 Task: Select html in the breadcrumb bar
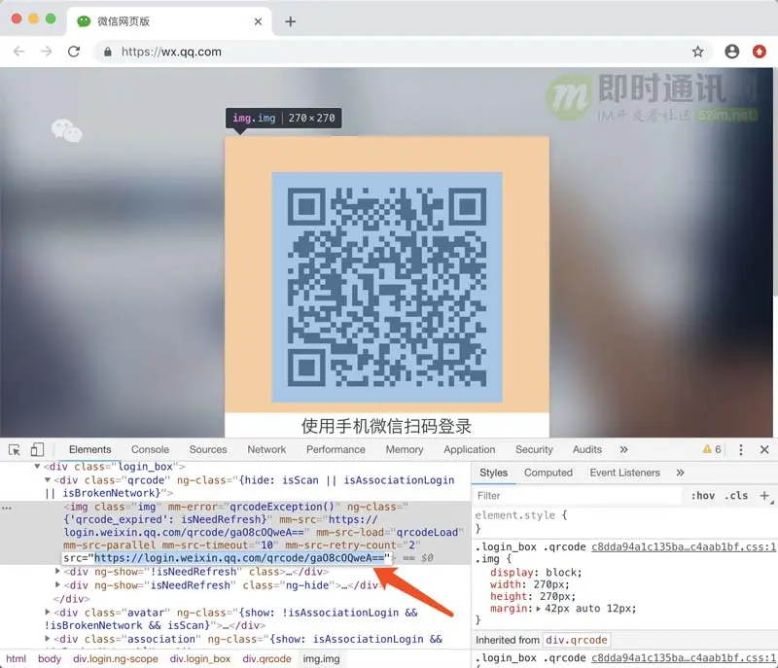16,658
